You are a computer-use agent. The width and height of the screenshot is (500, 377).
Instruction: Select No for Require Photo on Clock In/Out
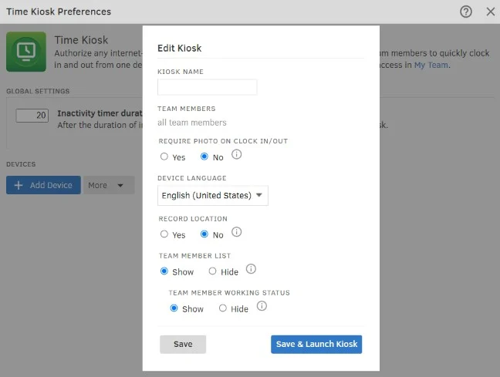(x=204, y=157)
